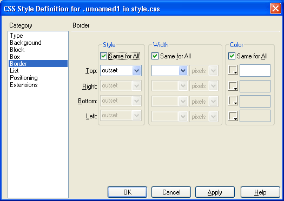
Task: Open Help for CSS style definition
Action: (x=260, y=192)
